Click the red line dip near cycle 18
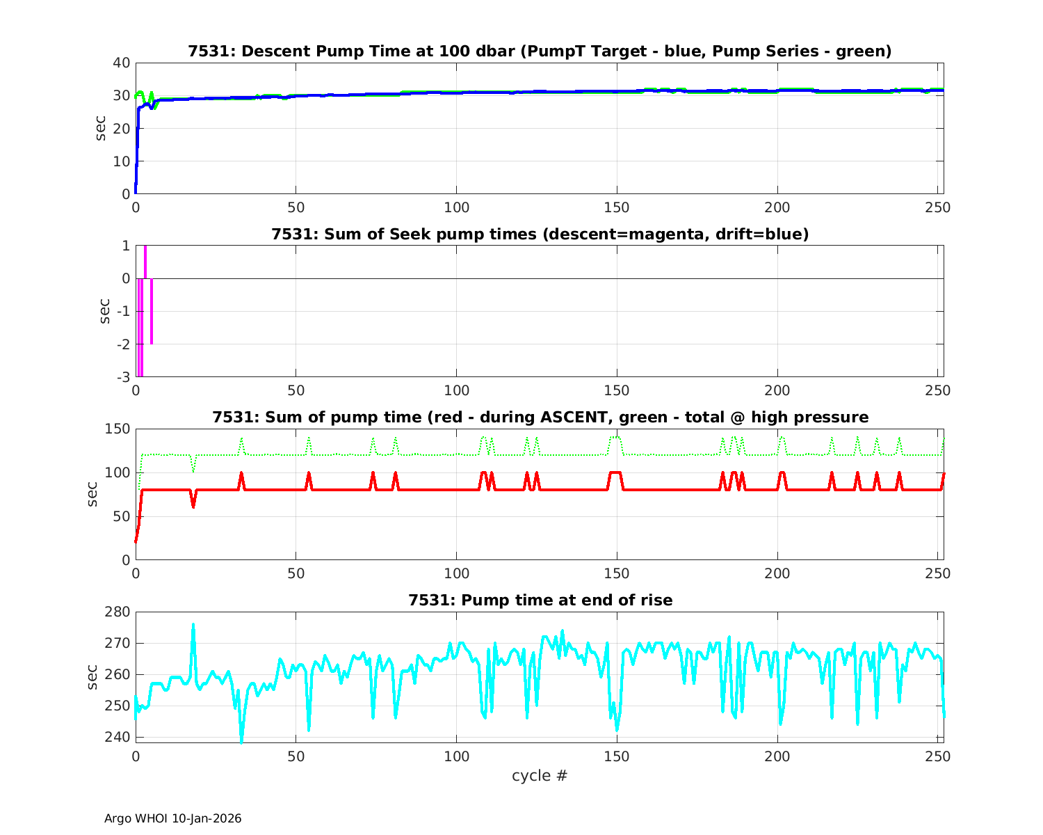 pyautogui.click(x=193, y=506)
